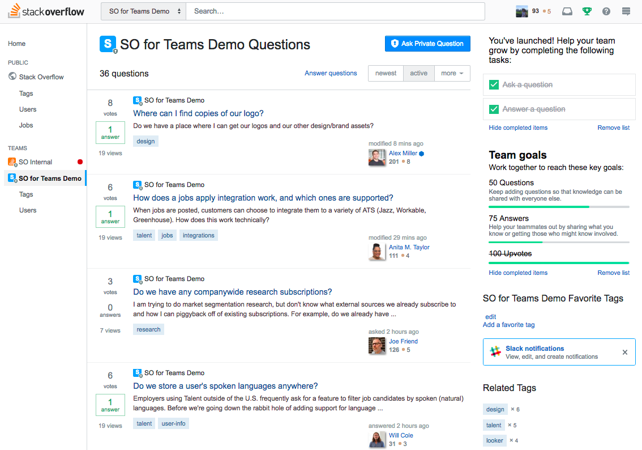Click team icon above the research subscriptions question

click(x=138, y=279)
